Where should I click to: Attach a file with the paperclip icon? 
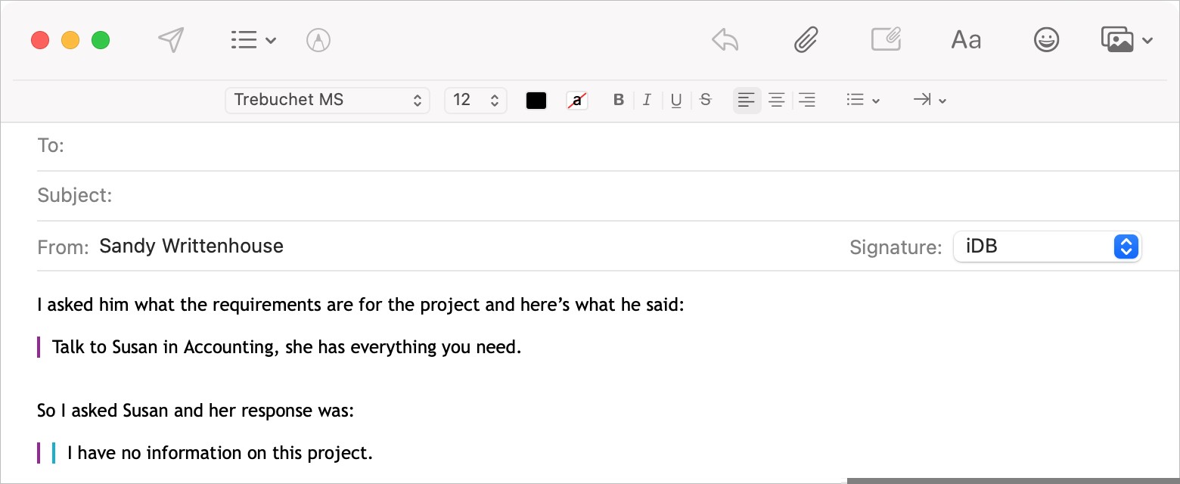[x=806, y=40]
